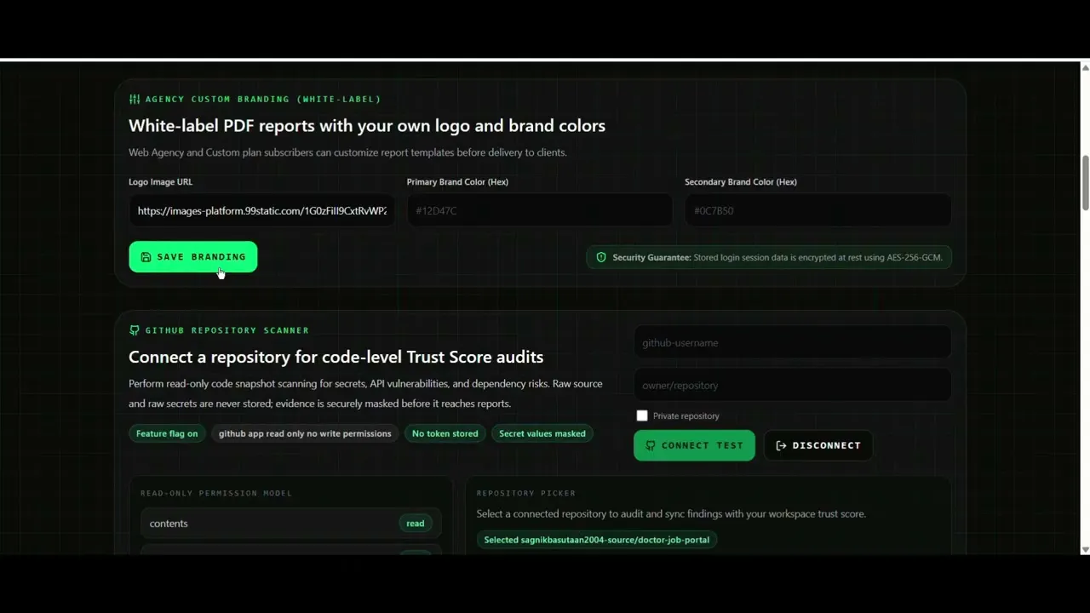Viewport: 1090px width, 613px height.
Task: Enable the Private repository checkbox
Action: point(642,415)
